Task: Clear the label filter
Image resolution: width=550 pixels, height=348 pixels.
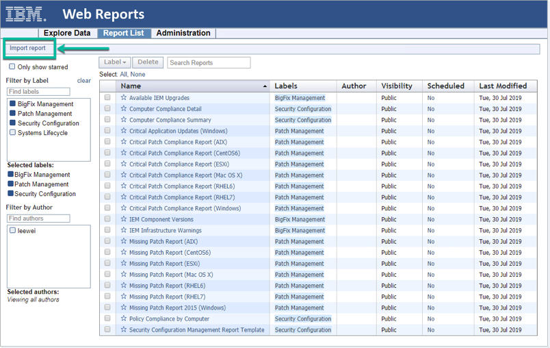Action: pyautogui.click(x=84, y=81)
